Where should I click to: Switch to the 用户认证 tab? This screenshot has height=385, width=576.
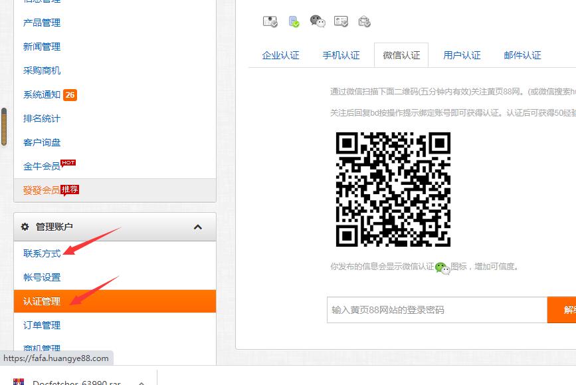[x=462, y=55]
